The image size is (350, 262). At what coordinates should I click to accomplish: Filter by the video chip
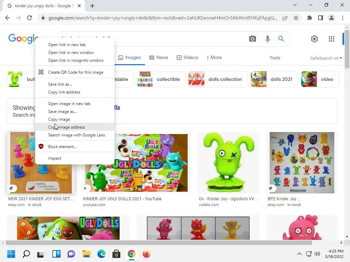[x=320, y=79]
